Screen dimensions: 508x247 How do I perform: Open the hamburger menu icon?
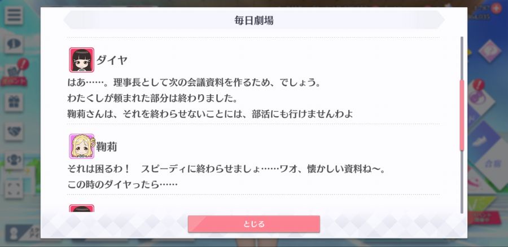pos(14,15)
